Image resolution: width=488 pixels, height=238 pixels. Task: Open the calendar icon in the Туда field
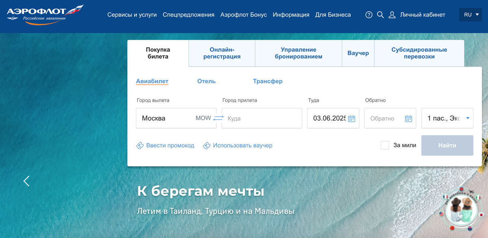pyautogui.click(x=351, y=118)
